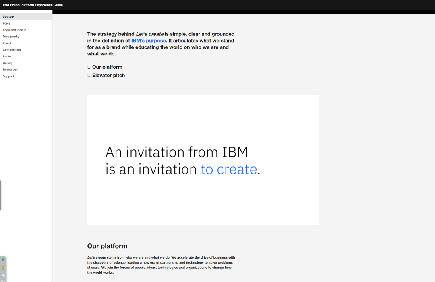Viewport: 435px width, 282px height.
Task: Open the Composition page
Action: pyautogui.click(x=26, y=50)
